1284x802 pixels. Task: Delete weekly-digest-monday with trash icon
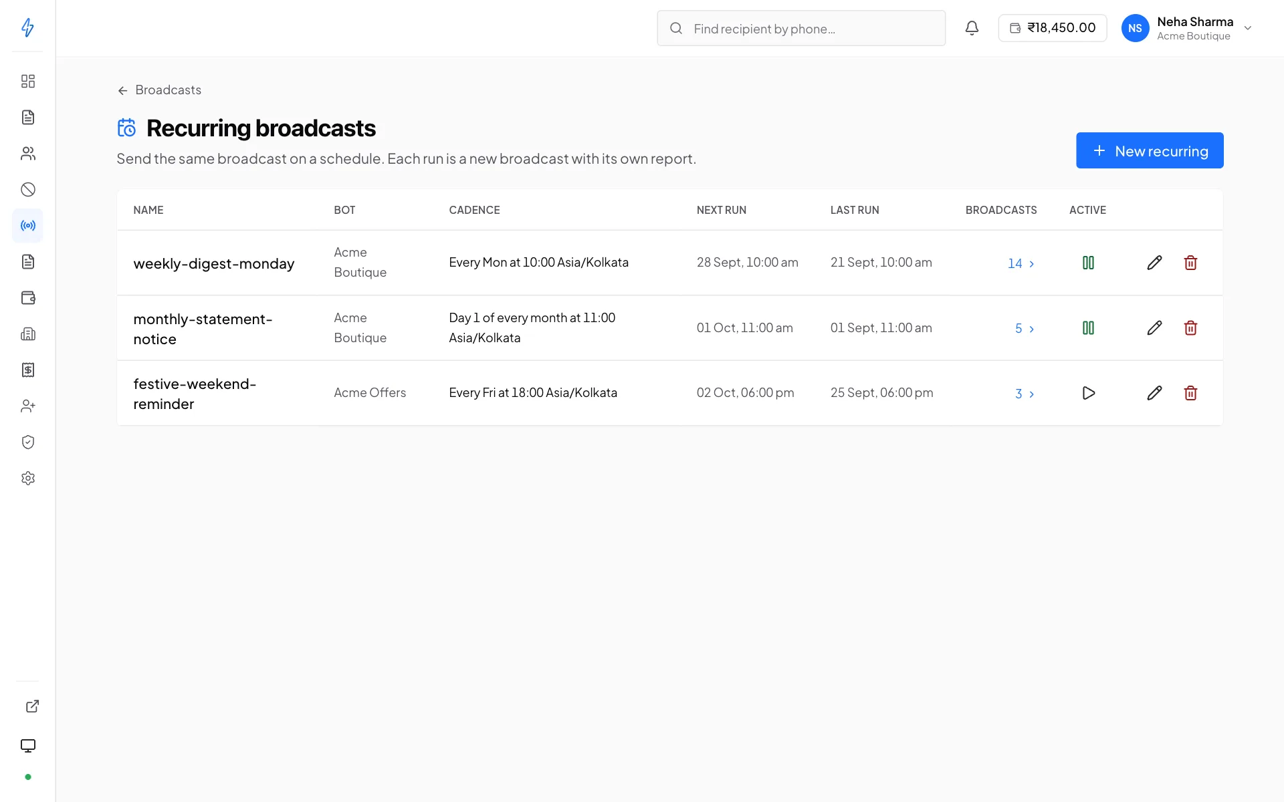1190,263
